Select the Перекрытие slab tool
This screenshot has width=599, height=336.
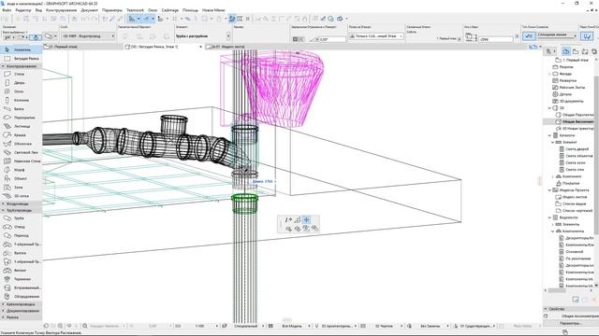(x=21, y=118)
